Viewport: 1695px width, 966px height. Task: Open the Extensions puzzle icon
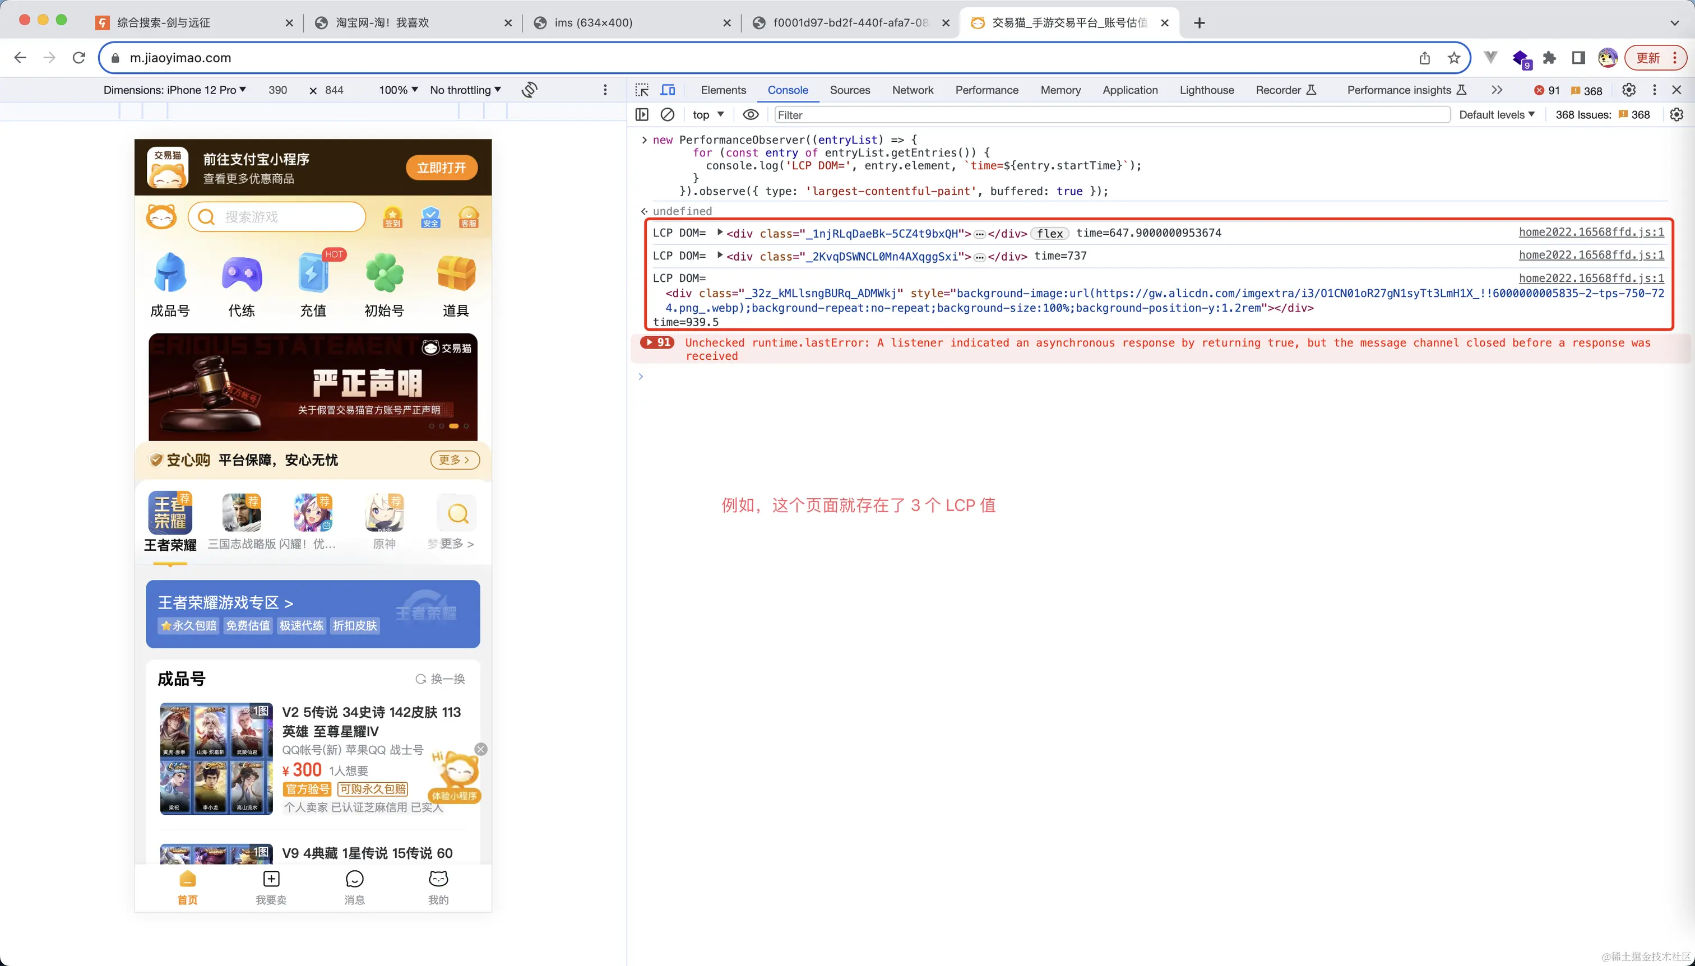point(1549,58)
